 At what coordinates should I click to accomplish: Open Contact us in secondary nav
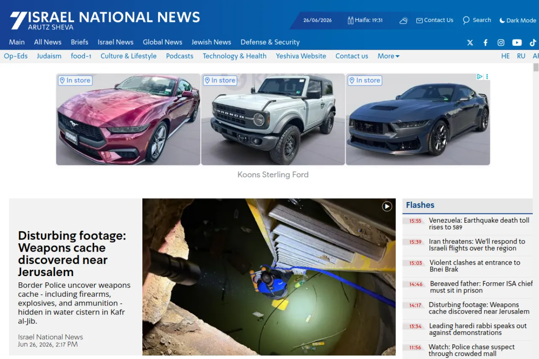click(x=352, y=56)
